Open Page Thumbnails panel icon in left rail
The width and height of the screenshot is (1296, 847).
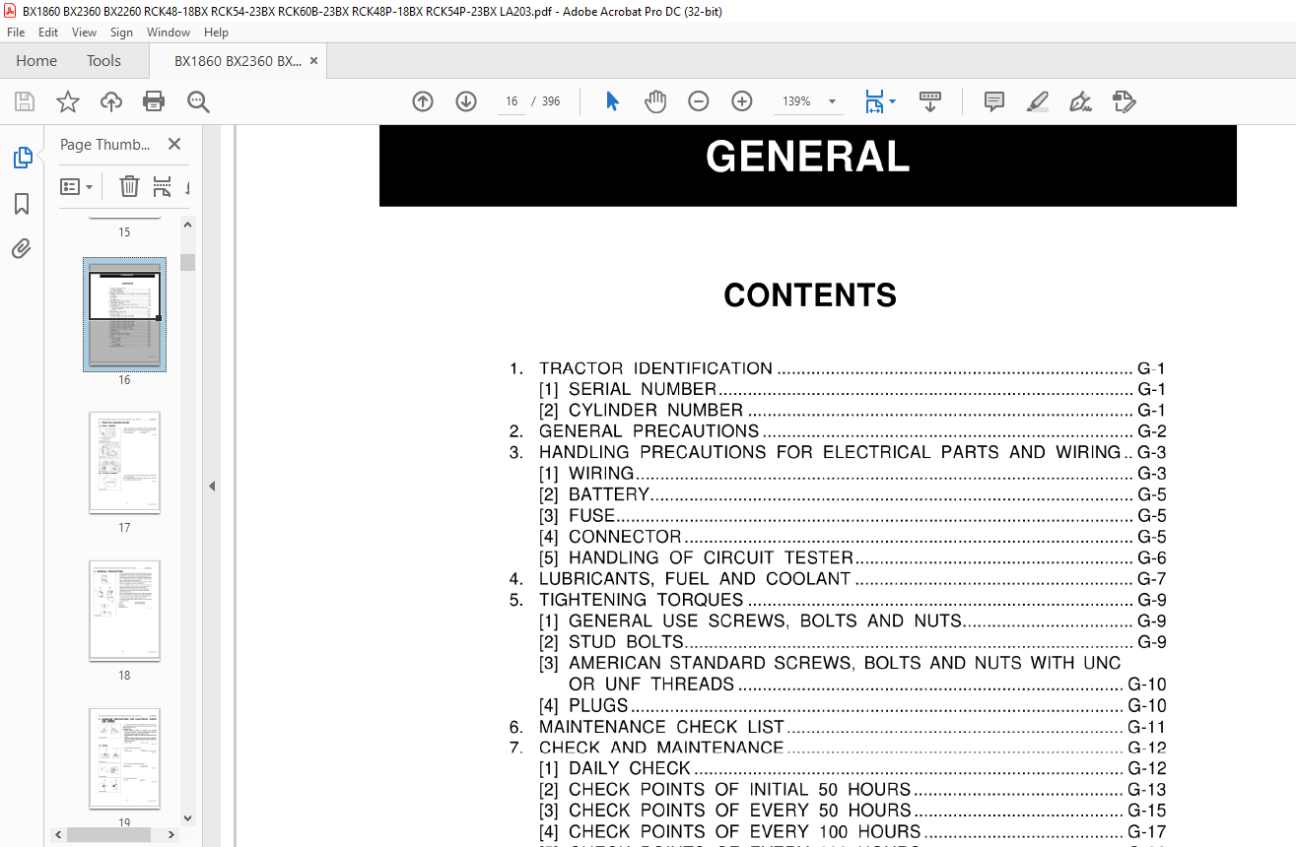pyautogui.click(x=22, y=158)
